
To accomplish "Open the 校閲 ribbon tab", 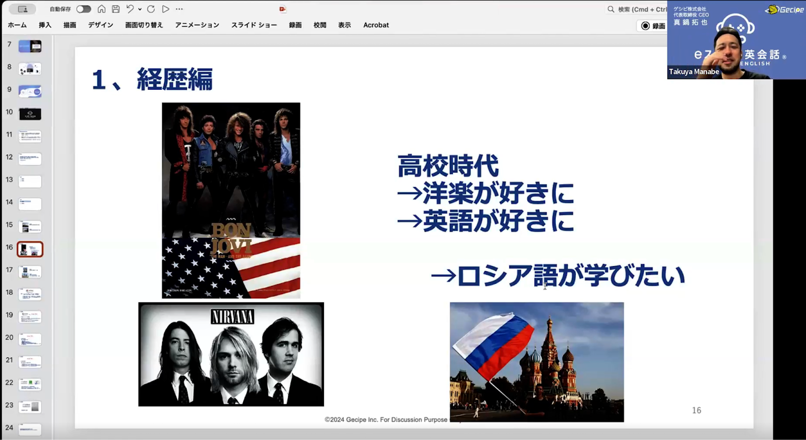I will tap(320, 25).
